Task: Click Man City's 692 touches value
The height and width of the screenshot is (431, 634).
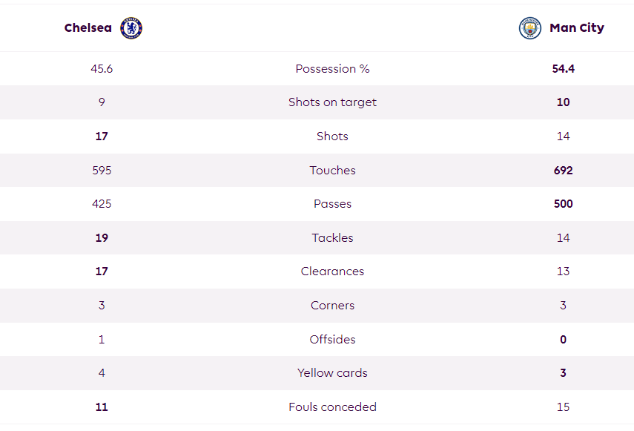Action: pos(564,170)
